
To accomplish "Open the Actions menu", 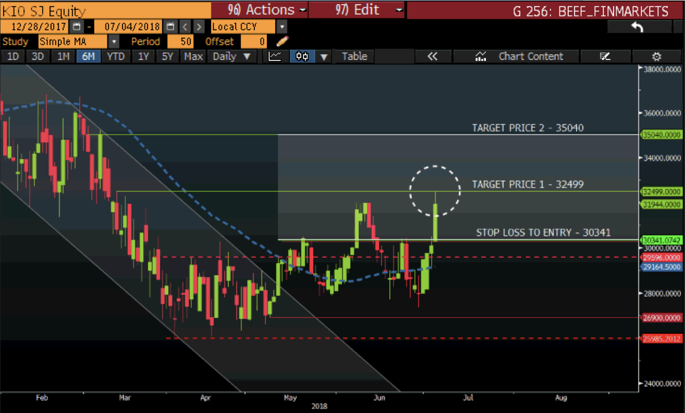I will coord(260,10).
